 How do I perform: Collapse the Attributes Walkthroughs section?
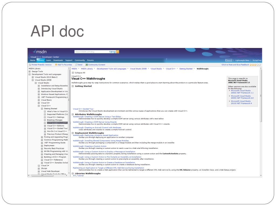(x=73, y=114)
